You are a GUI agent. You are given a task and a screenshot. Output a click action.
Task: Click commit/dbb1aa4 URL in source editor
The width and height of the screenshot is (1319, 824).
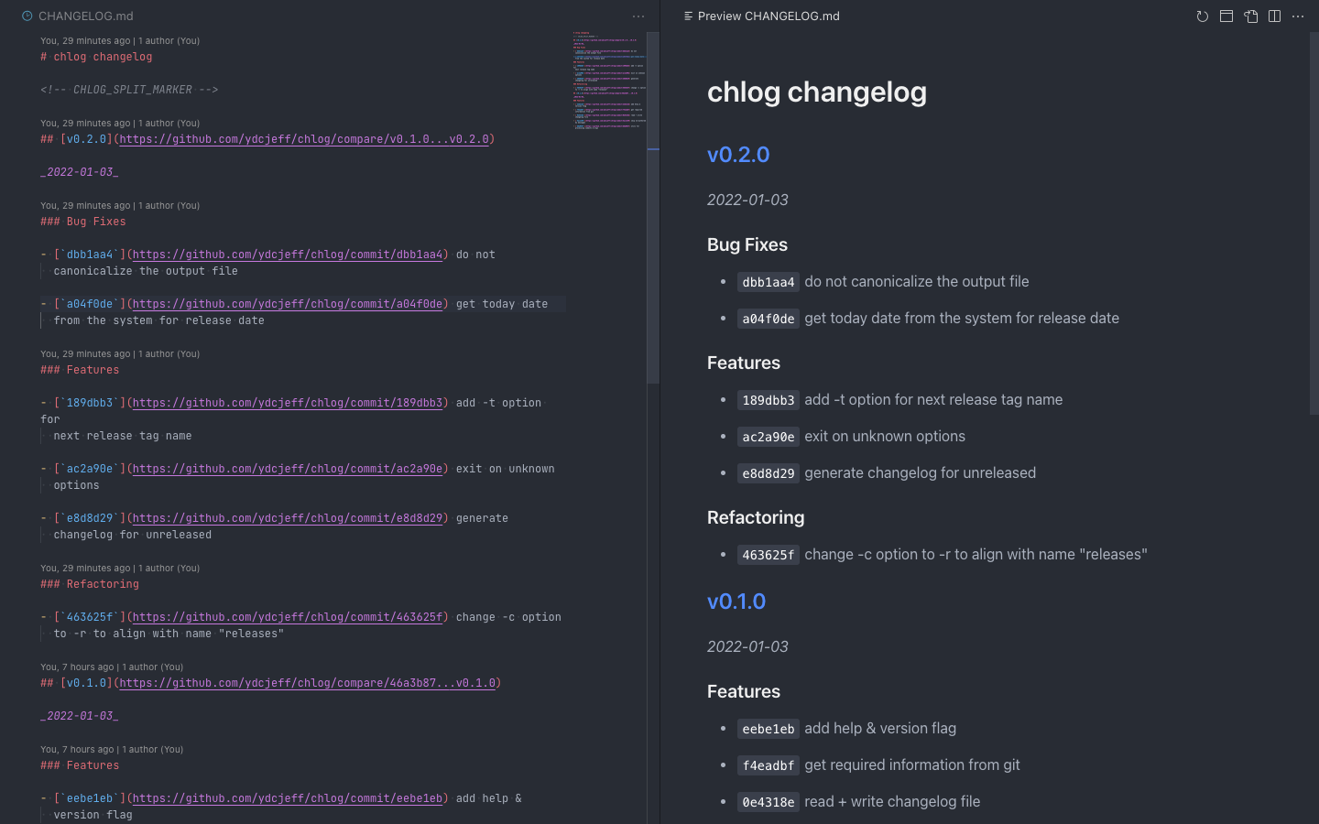[x=288, y=255]
